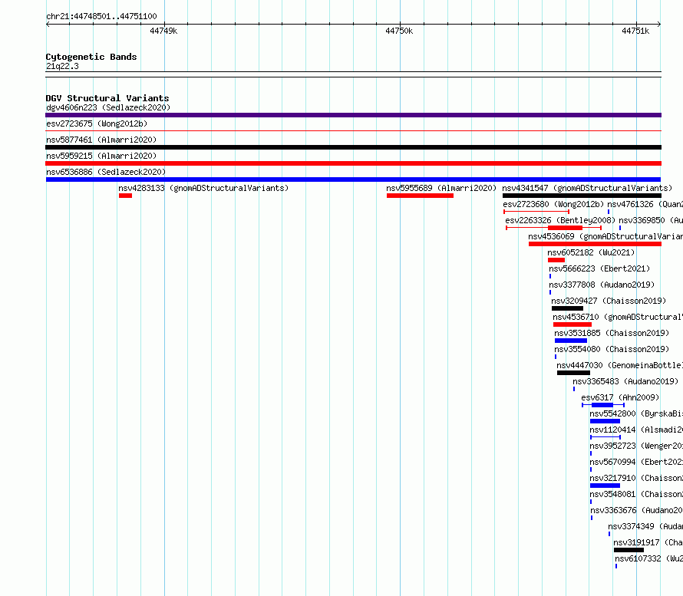Open esv2723675 (Wong2012b) variant label
The image size is (683, 596).
pyautogui.click(x=97, y=123)
